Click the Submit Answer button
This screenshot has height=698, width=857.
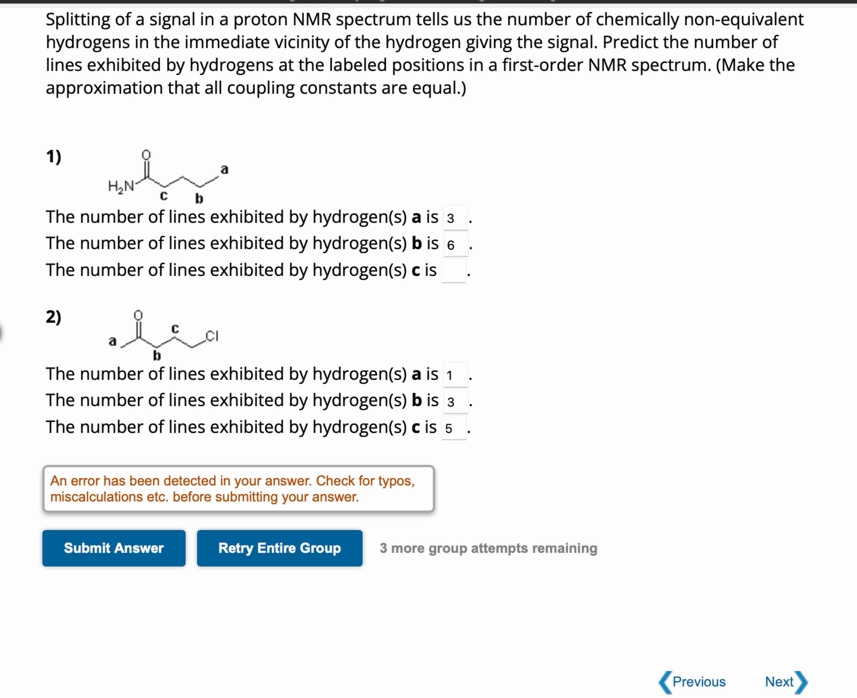(114, 548)
